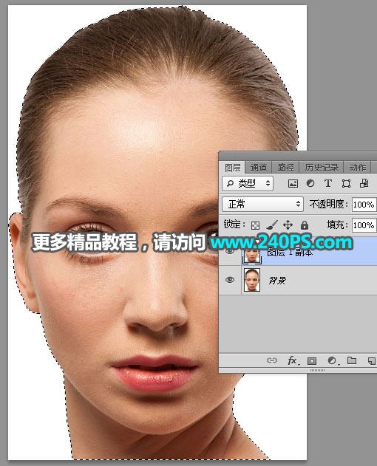Click the panel resize grip dots
The width and height of the screenshot is (377, 466).
317,370
